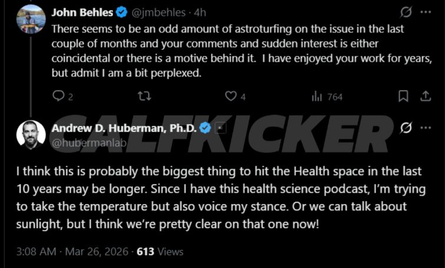Click Grok icon on John Behles's tweet
Image resolution: width=445 pixels, height=268 pixels.
pyautogui.click(x=406, y=12)
